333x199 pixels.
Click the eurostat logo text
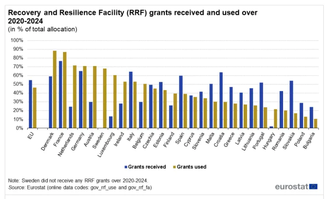click(291, 187)
